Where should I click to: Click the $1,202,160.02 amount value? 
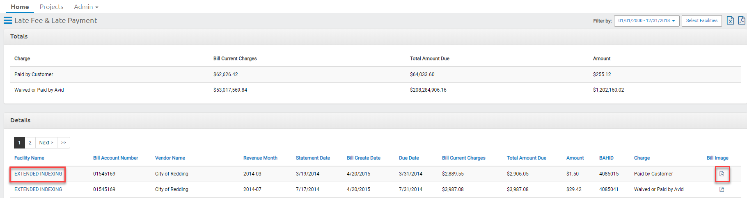tap(608, 90)
